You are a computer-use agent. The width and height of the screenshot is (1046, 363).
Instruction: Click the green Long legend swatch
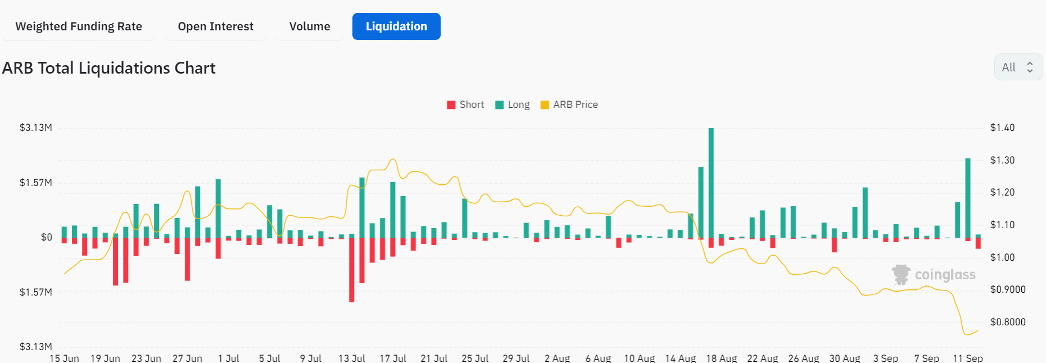pyautogui.click(x=500, y=105)
